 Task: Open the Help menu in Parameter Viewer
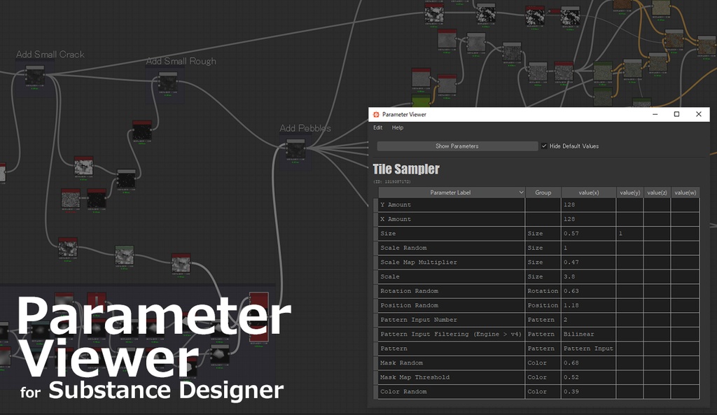398,127
